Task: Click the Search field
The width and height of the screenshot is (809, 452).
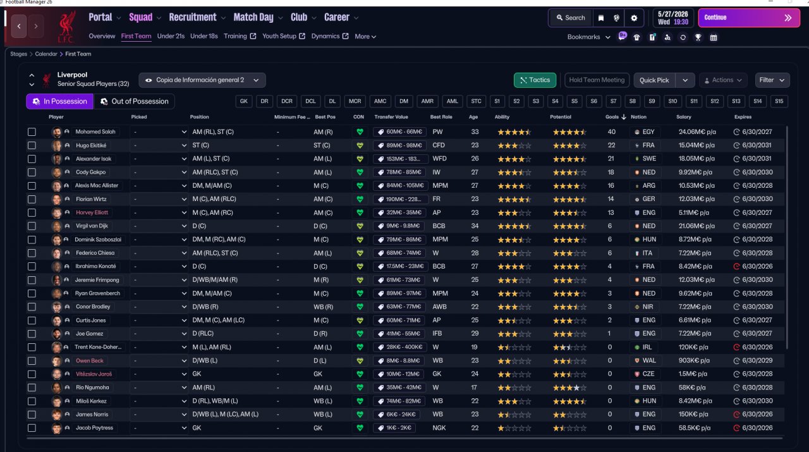Action: tap(570, 18)
